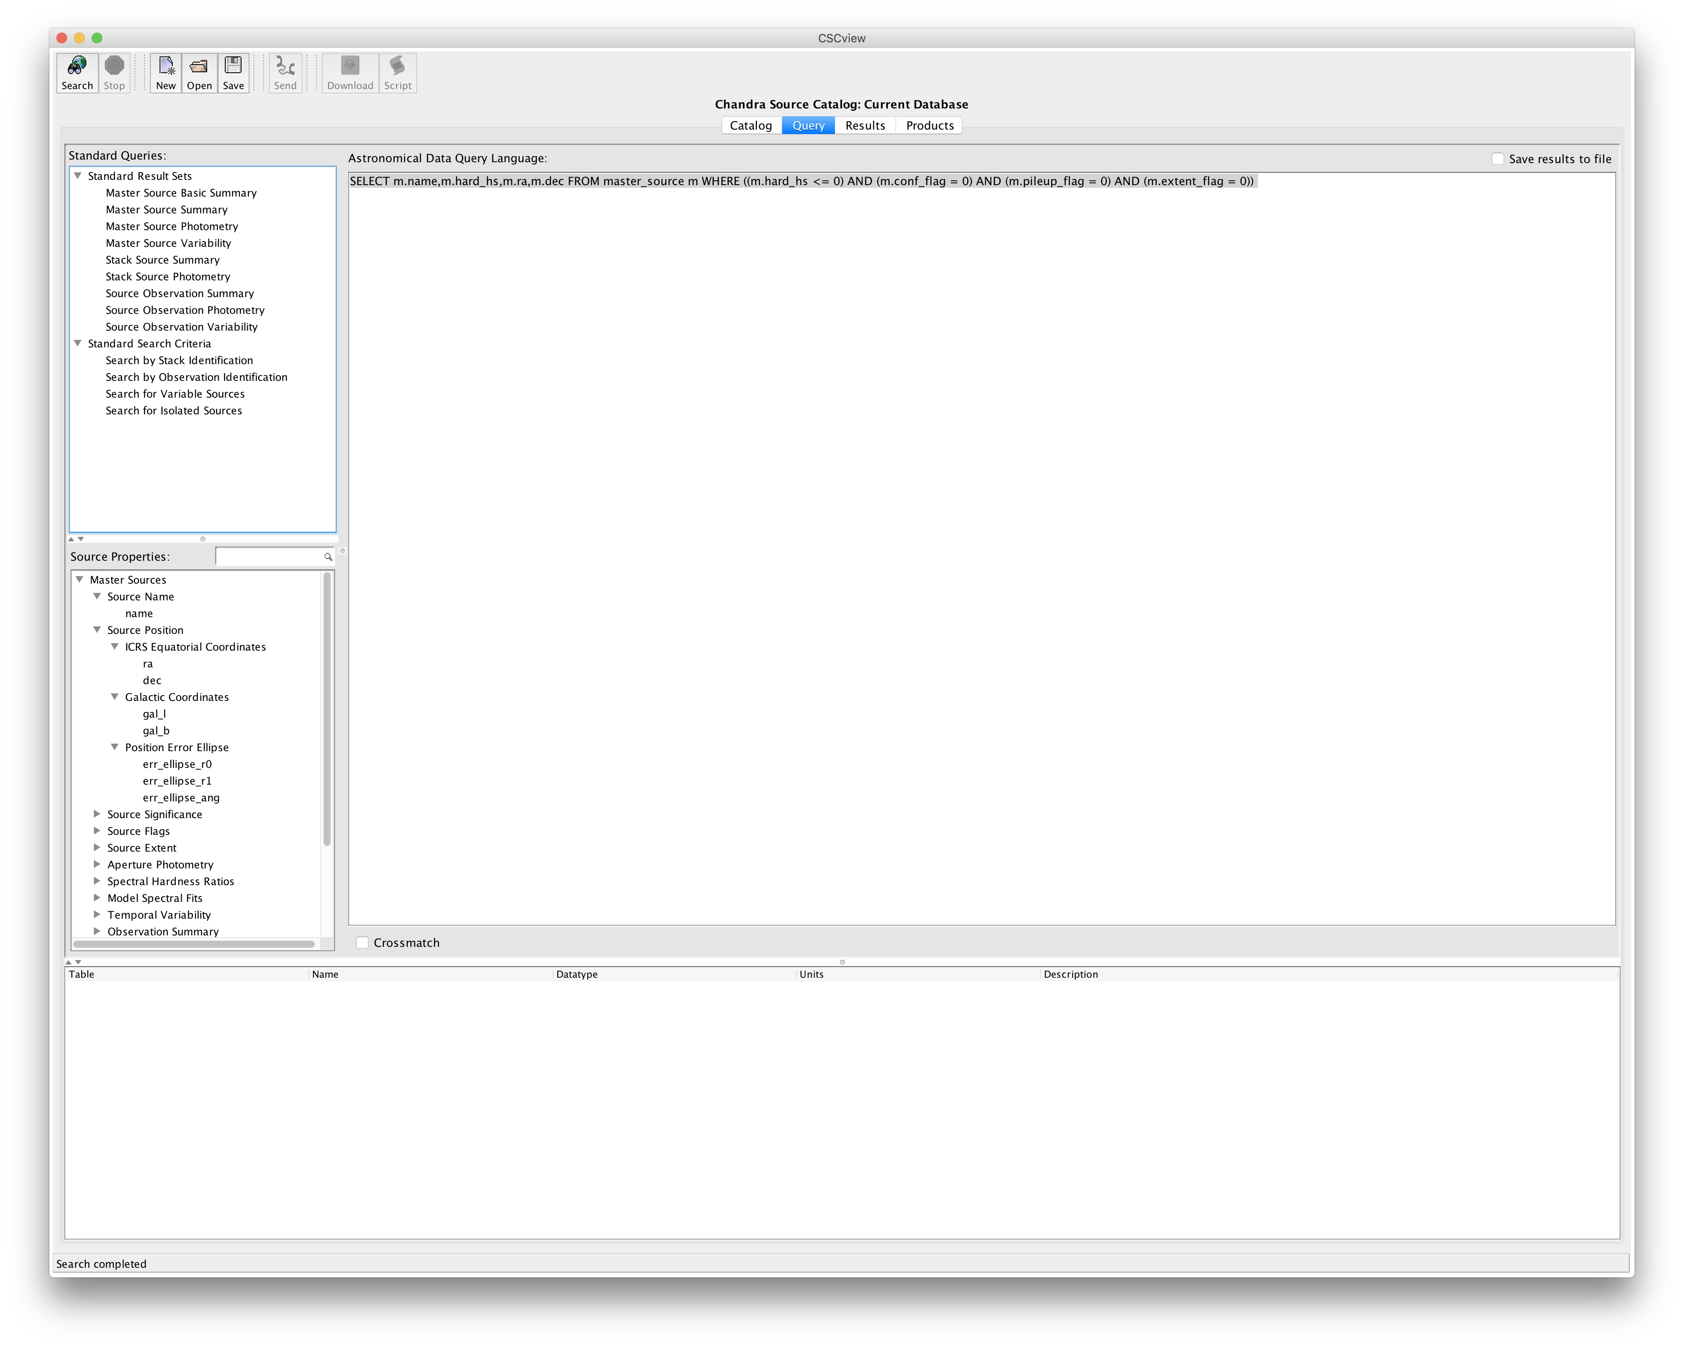This screenshot has width=1684, height=1348.
Task: Click the Source Properties vertical scrollbar
Action: point(327,709)
